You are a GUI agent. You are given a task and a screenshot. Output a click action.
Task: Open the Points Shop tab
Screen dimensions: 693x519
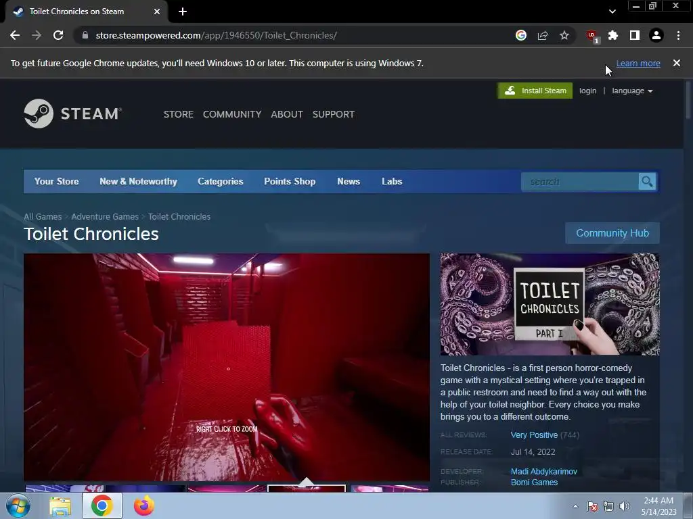tap(290, 181)
